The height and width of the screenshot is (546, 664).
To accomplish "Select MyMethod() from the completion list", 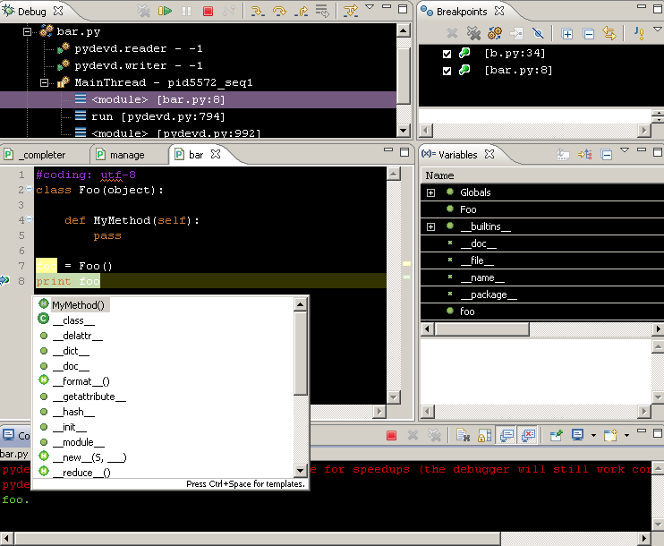I will (x=78, y=305).
